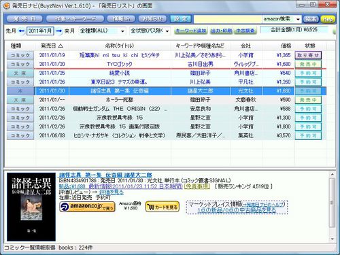Open 諸怪志異 第一集 伝奇編 title link

tap(105, 175)
